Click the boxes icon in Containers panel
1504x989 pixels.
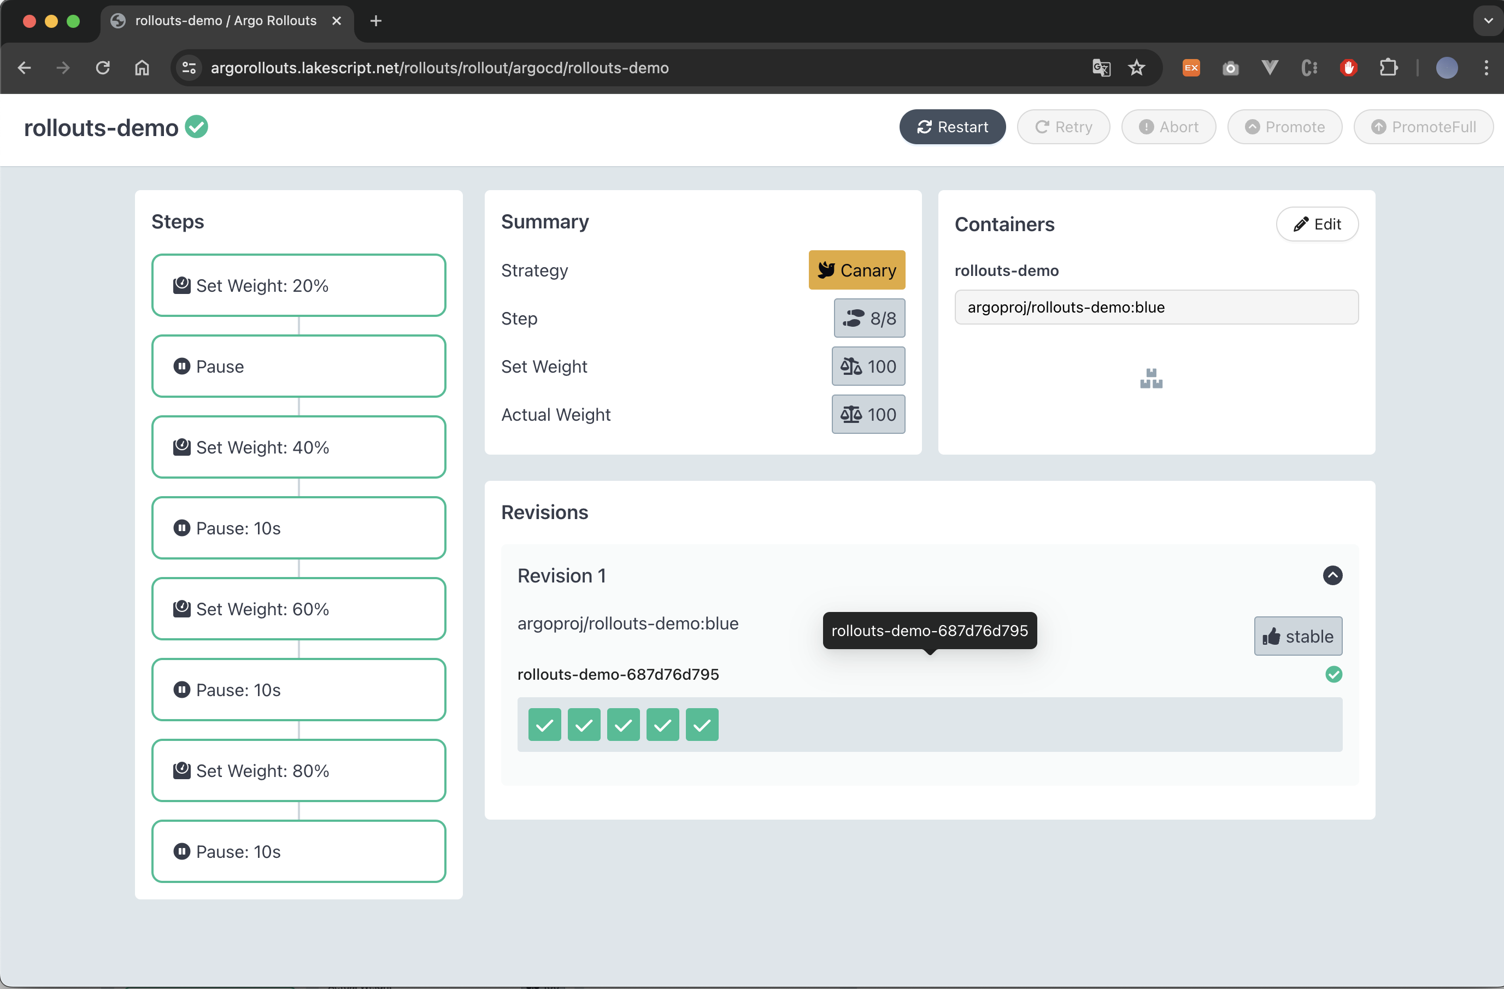pos(1151,379)
